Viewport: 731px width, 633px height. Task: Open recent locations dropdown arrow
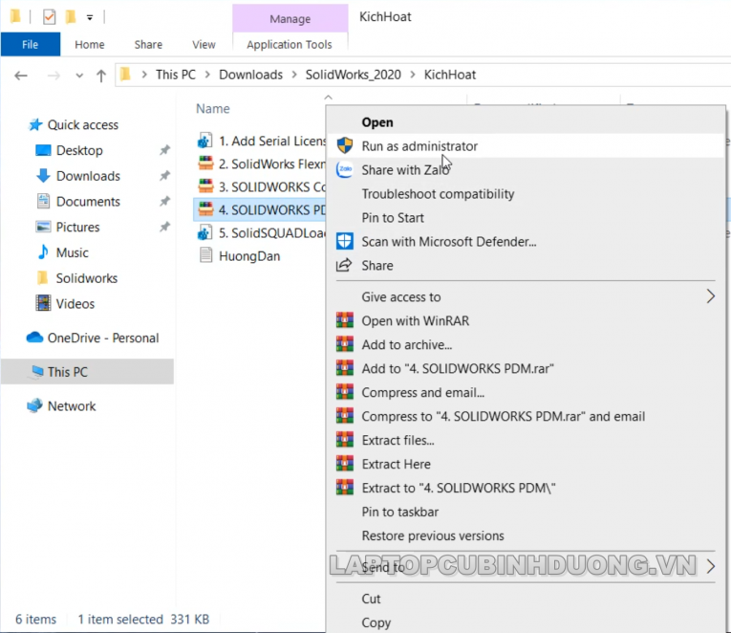[x=79, y=76]
